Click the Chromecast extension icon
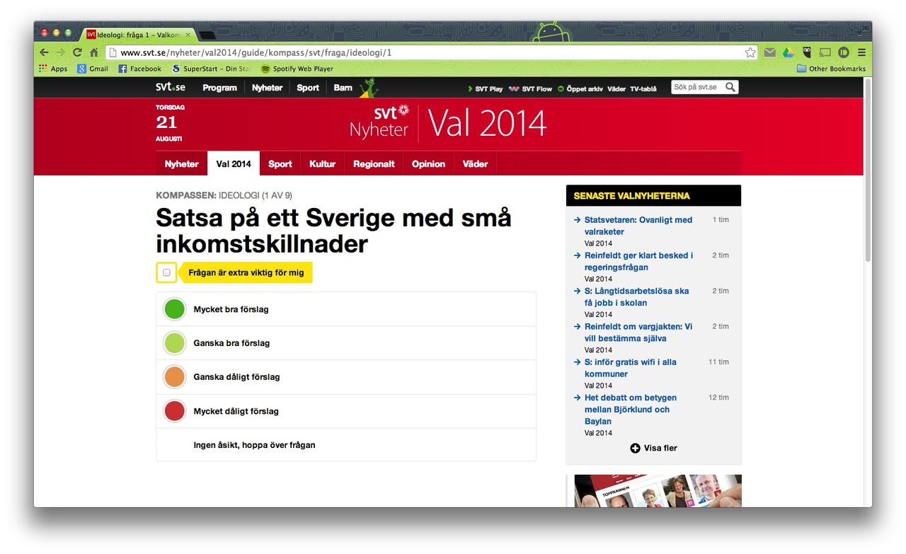 [x=824, y=52]
